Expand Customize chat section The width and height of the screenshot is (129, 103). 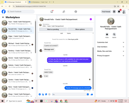click(x=111, y=42)
